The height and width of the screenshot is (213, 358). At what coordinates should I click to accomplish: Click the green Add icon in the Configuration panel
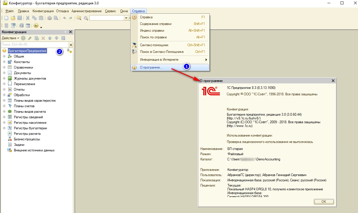(x=23, y=38)
